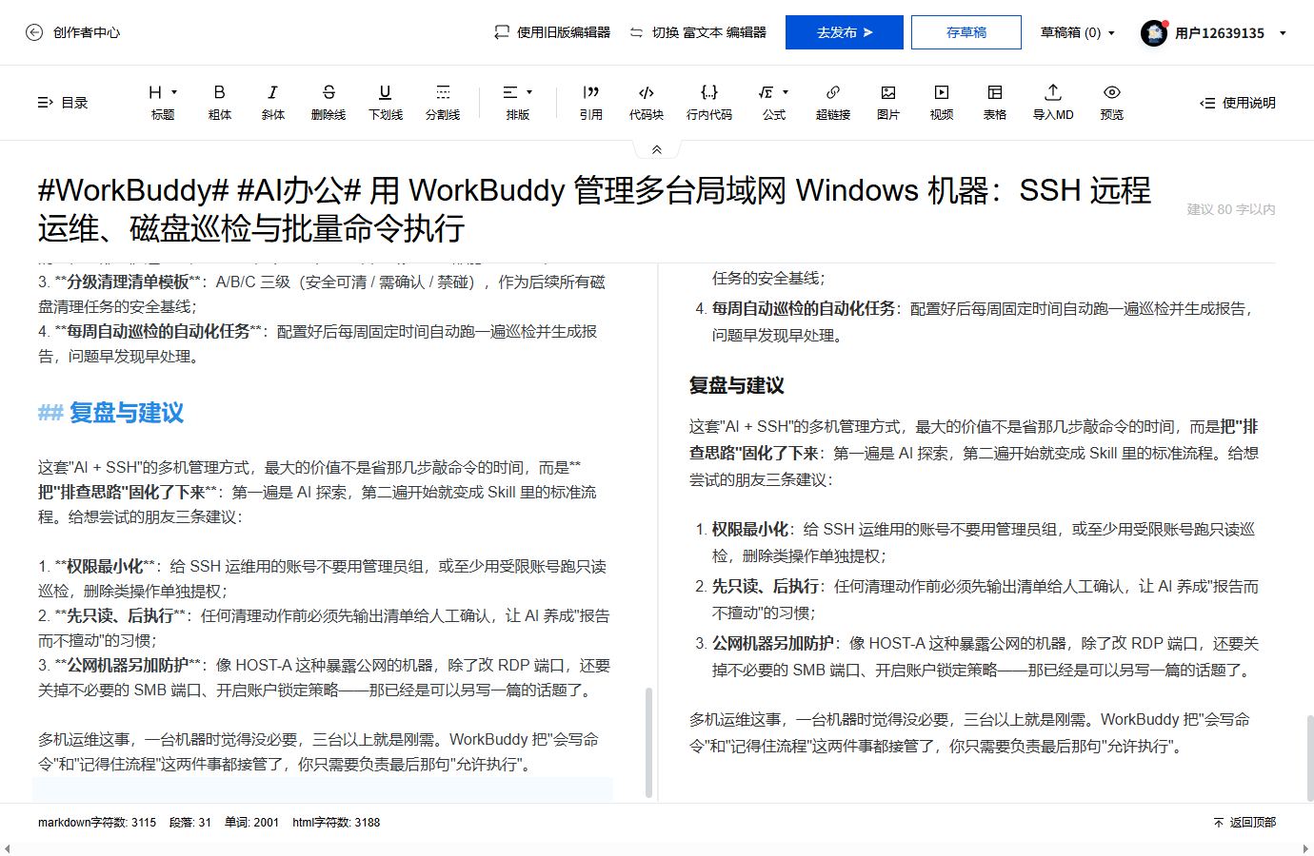Viewport: 1314px width, 856px height.
Task: Click the user avatar picture
Action: [x=1154, y=33]
